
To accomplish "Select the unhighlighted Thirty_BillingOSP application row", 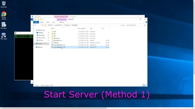I will coord(80,45).
